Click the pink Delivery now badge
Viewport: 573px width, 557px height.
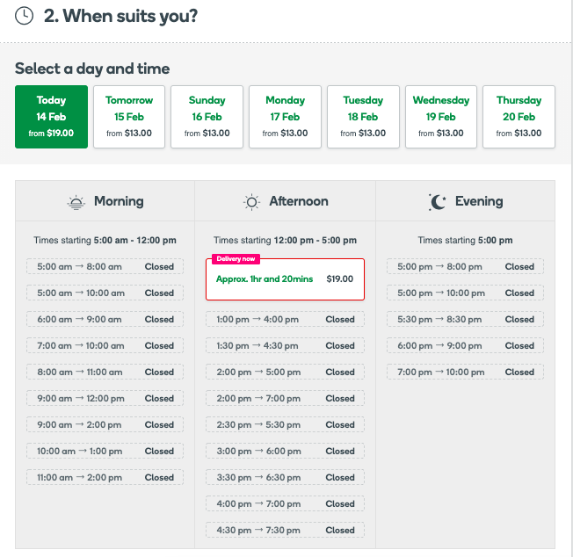pyautogui.click(x=236, y=259)
